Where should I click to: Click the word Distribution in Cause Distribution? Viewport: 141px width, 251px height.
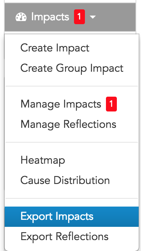81,180
